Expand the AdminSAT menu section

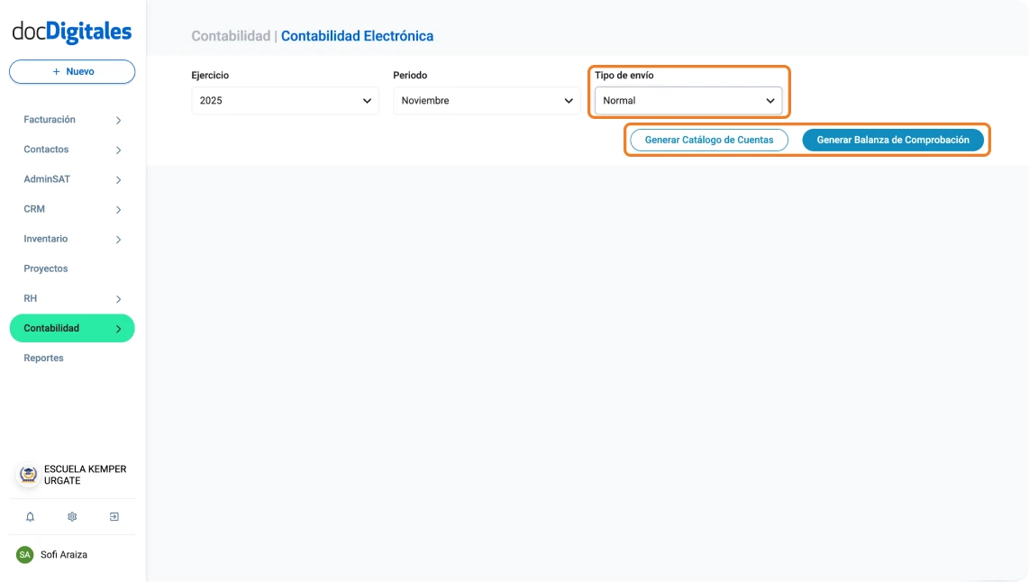click(x=72, y=178)
